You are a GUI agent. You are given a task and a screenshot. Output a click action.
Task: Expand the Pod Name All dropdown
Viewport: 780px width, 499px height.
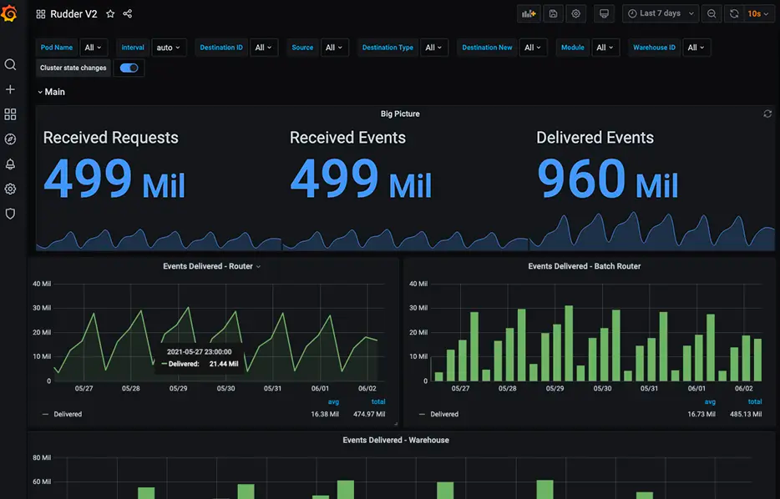tap(93, 48)
